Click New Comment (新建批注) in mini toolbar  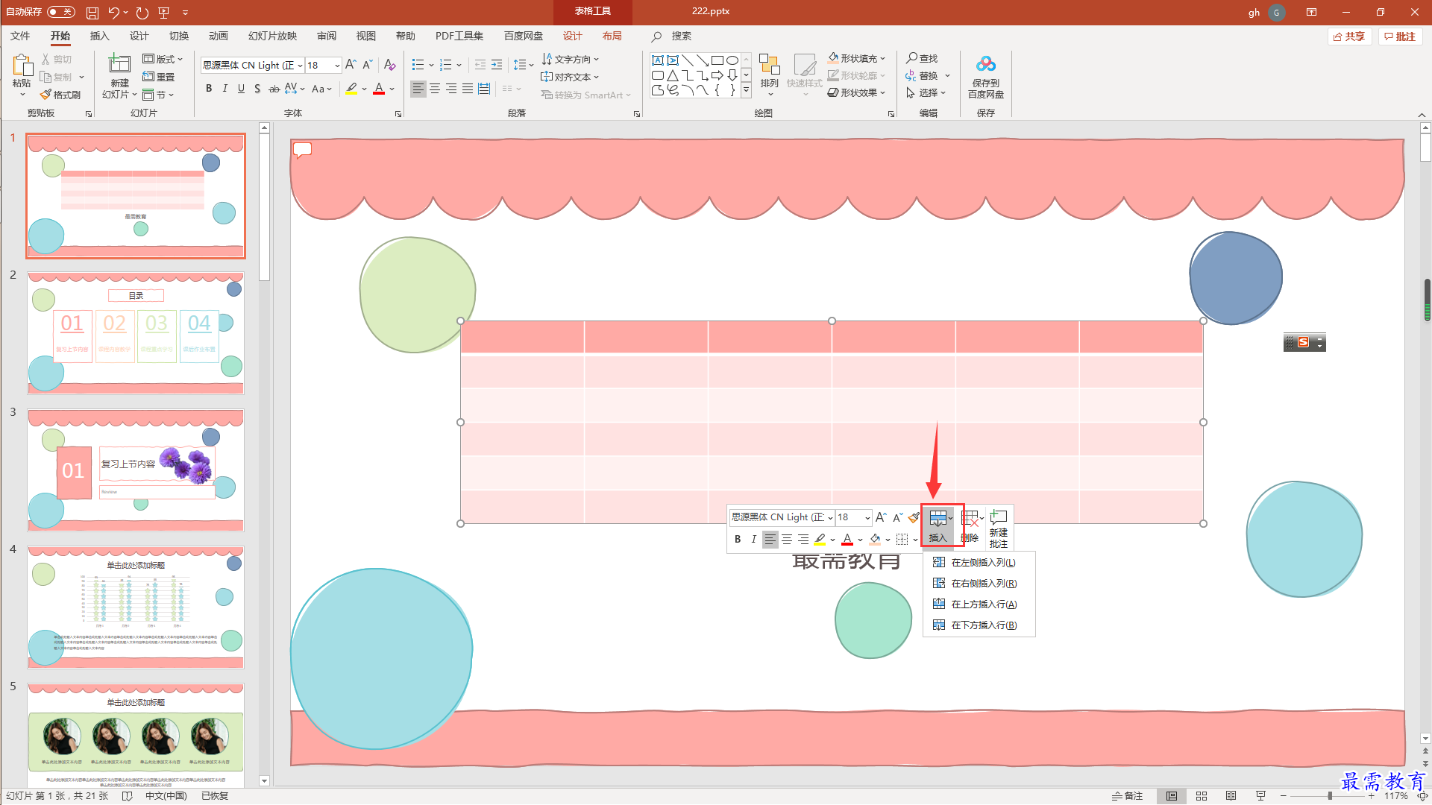pyautogui.click(x=999, y=528)
